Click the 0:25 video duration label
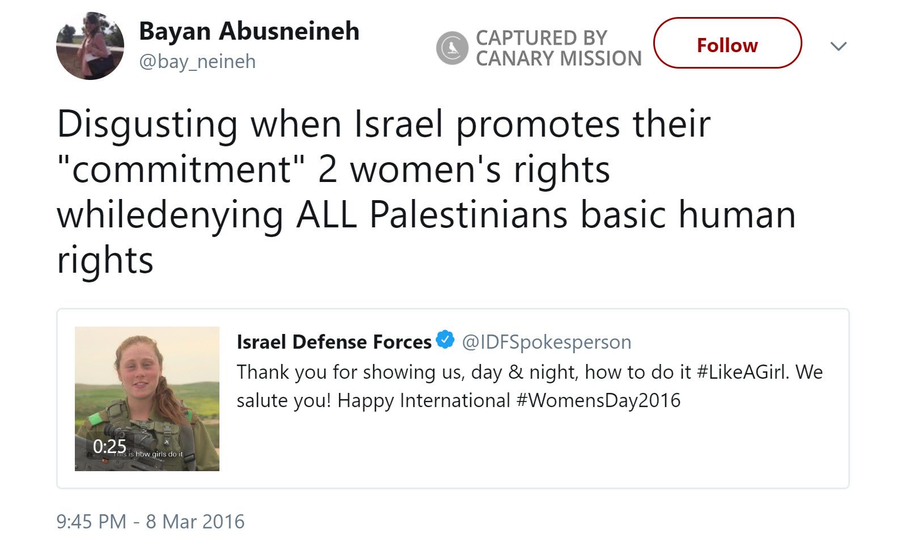905x546 pixels. (109, 447)
